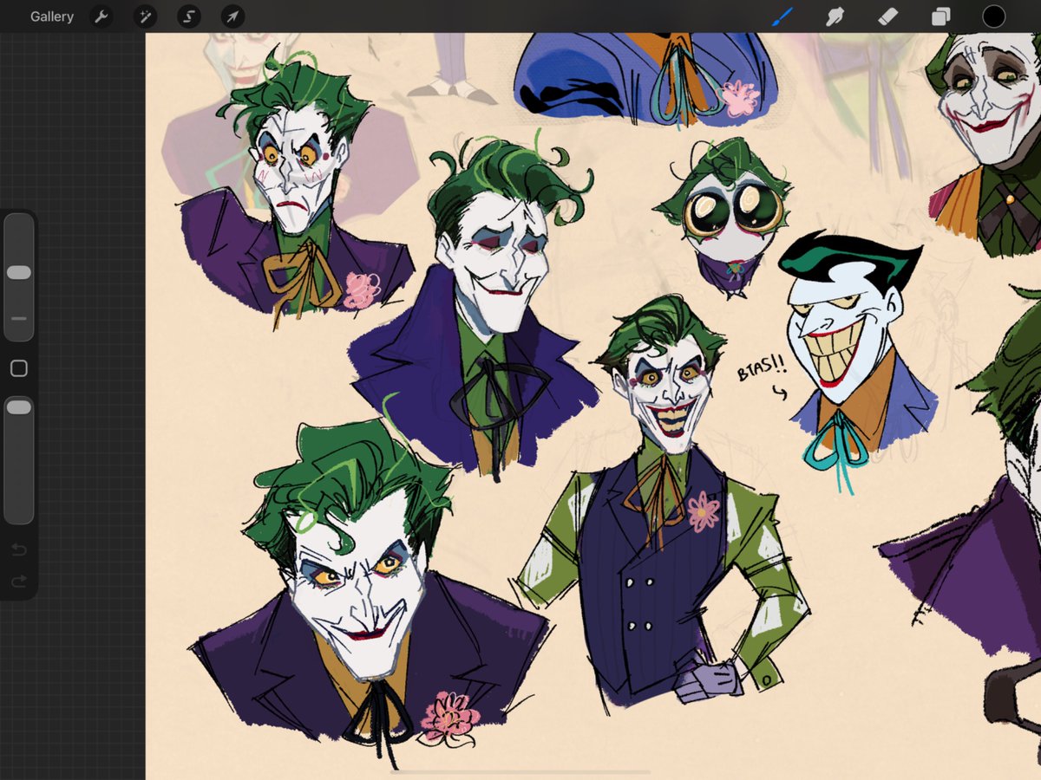Open the Gallery

pyautogui.click(x=52, y=16)
